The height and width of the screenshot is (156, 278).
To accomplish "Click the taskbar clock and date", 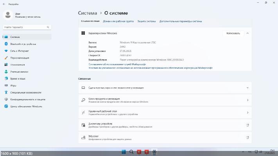I will (269, 152).
